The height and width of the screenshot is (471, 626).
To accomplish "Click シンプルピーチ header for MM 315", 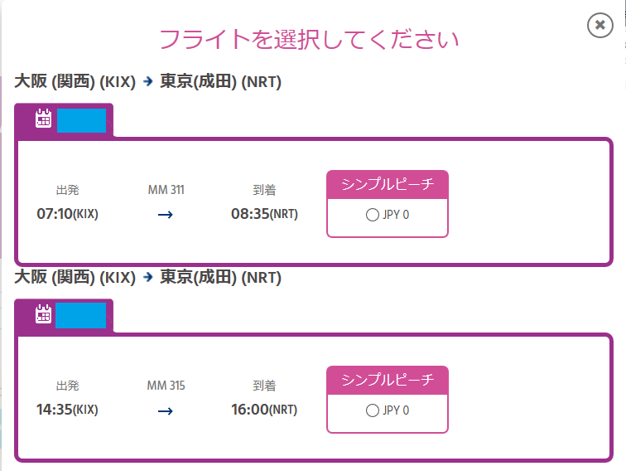I will [388, 380].
